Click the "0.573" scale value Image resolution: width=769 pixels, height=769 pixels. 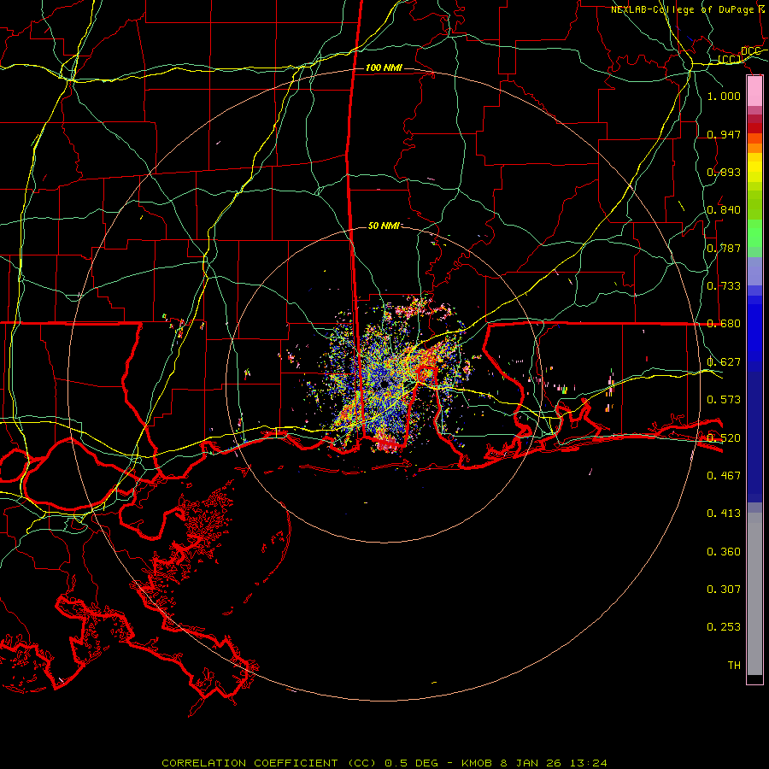click(724, 399)
